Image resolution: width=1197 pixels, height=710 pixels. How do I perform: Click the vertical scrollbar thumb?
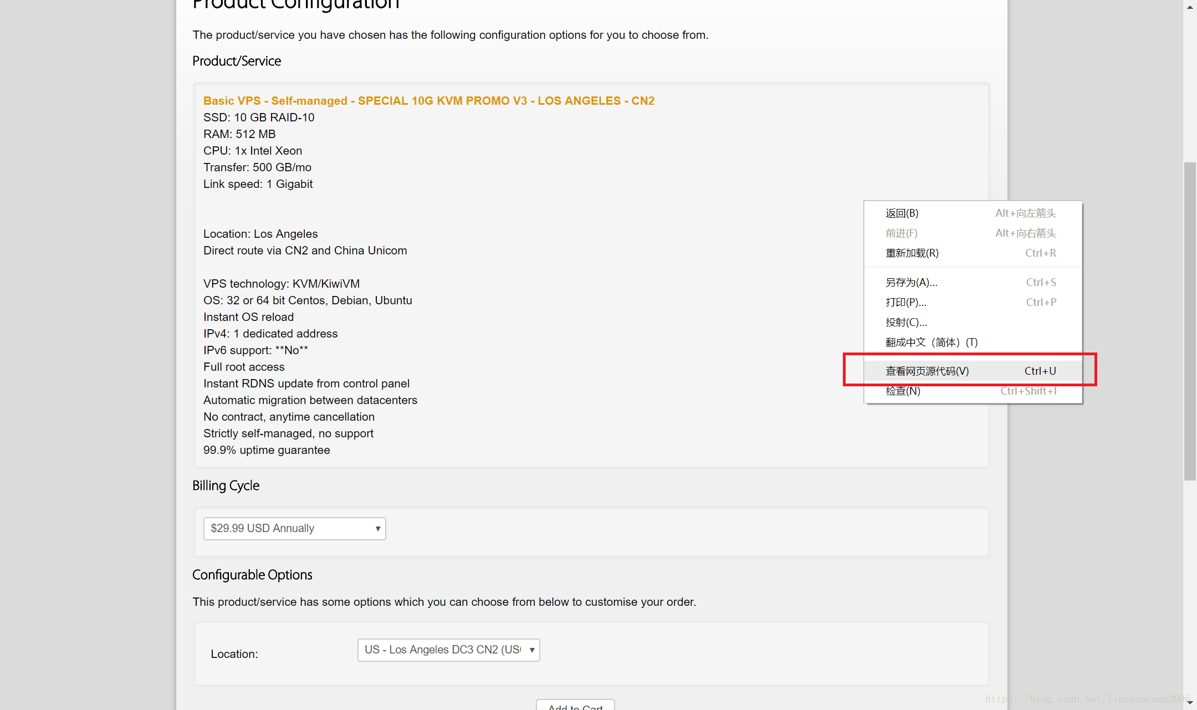(x=1190, y=321)
